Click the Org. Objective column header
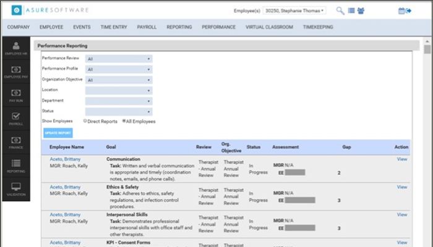Viewport: 433px width, 247px height. [231, 148]
